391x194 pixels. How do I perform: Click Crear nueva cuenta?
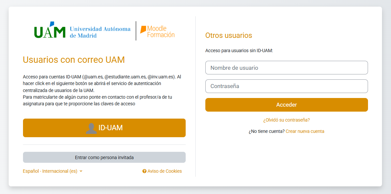[305, 131]
